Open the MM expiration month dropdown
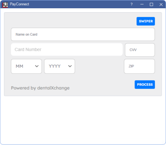 (26, 66)
